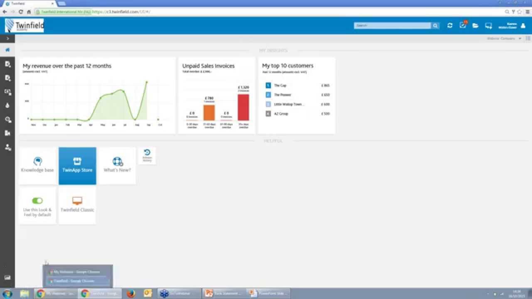Switch to My Webinars Chrome window in the popup
The width and height of the screenshot is (532, 299).
[x=77, y=272]
